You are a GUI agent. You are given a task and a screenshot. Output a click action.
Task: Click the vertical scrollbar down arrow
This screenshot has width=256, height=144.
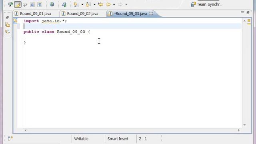click(244, 125)
